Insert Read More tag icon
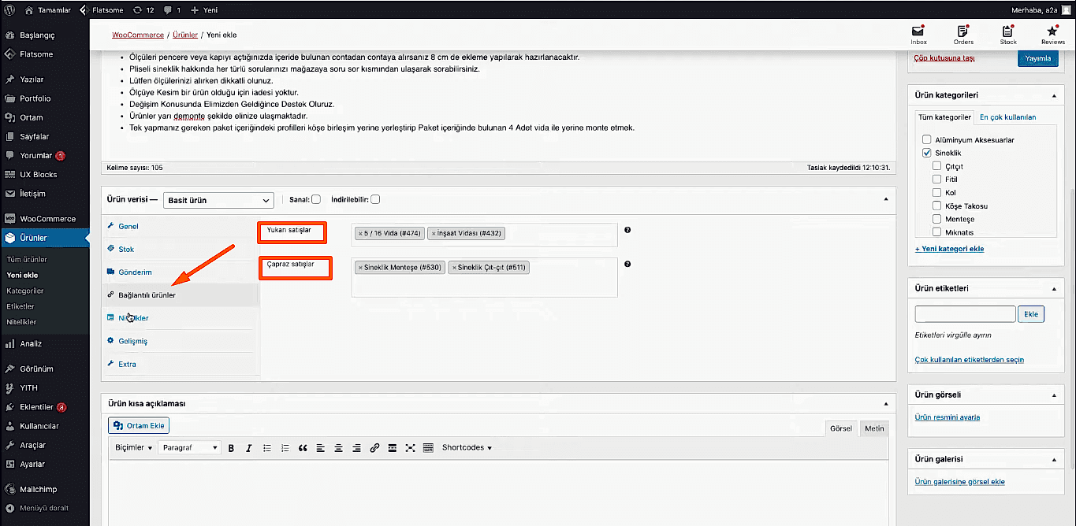Viewport: 1076px width, 526px height. [x=393, y=447]
